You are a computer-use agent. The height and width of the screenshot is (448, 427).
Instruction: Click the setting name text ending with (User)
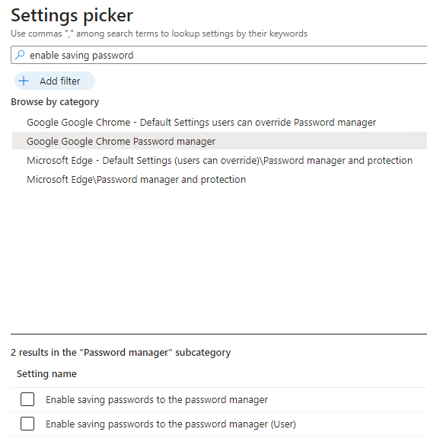click(170, 424)
